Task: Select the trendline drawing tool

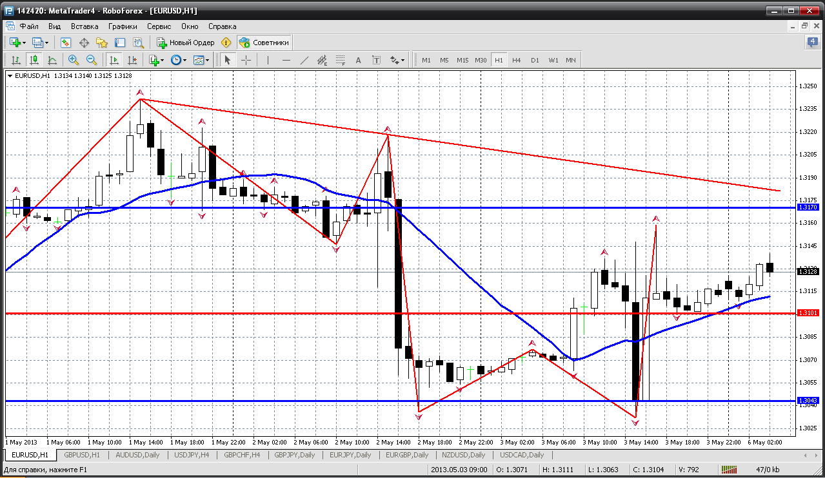Action: 304,60
